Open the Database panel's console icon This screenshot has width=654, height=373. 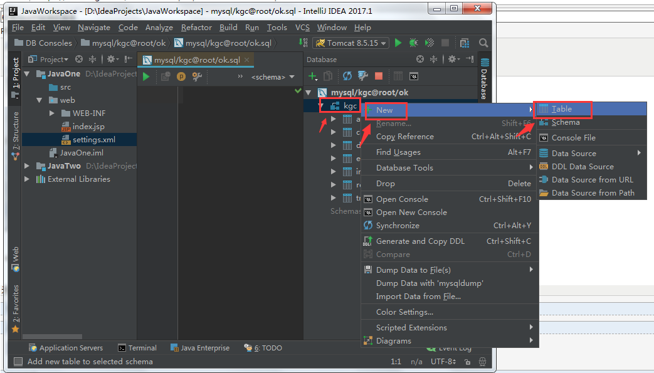coord(414,76)
